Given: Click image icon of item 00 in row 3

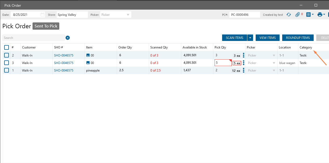Looking at the screenshot, I should point(88,63).
